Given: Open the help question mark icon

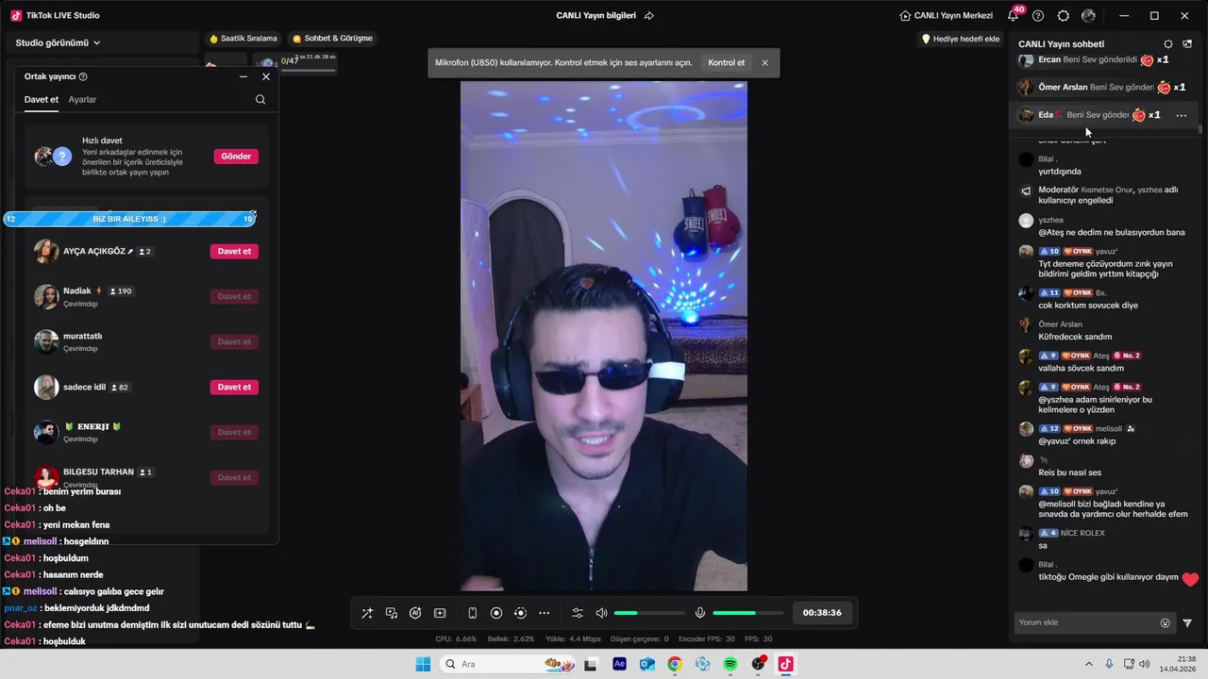Looking at the screenshot, I should [1038, 16].
